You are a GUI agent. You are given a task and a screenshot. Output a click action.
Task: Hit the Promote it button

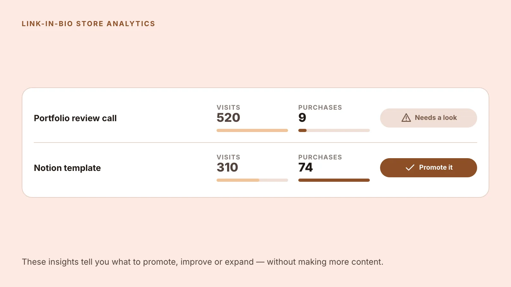(428, 168)
